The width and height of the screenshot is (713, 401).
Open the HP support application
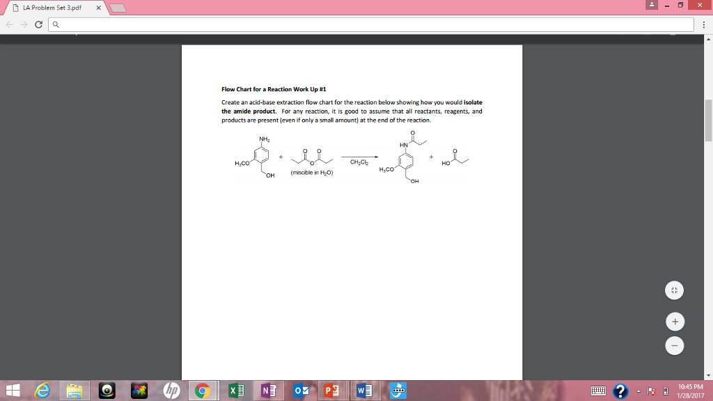tap(171, 391)
